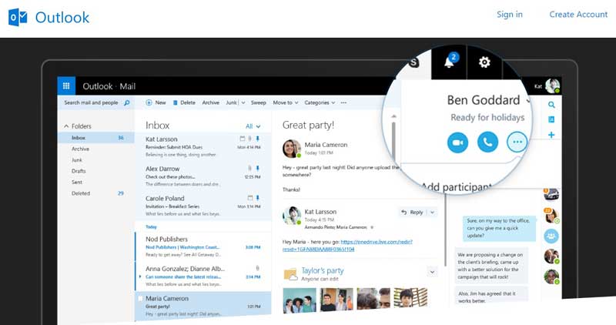Click calendar icon on Kat Larsson's email

click(x=243, y=139)
